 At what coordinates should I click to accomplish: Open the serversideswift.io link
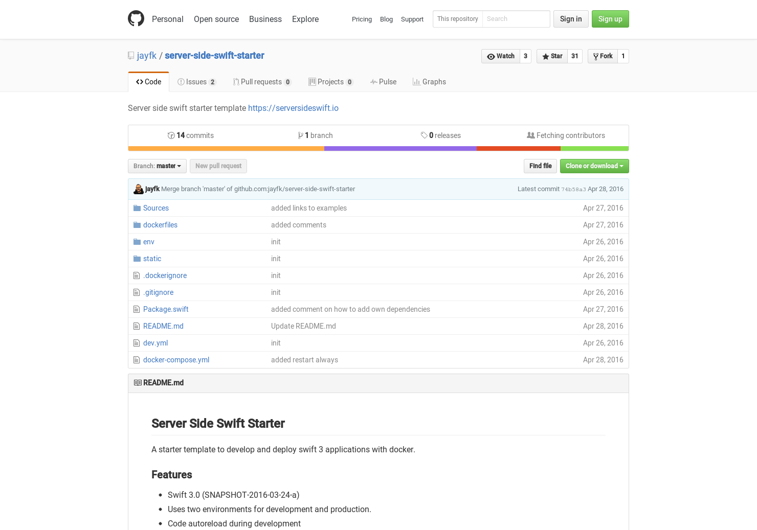(293, 108)
